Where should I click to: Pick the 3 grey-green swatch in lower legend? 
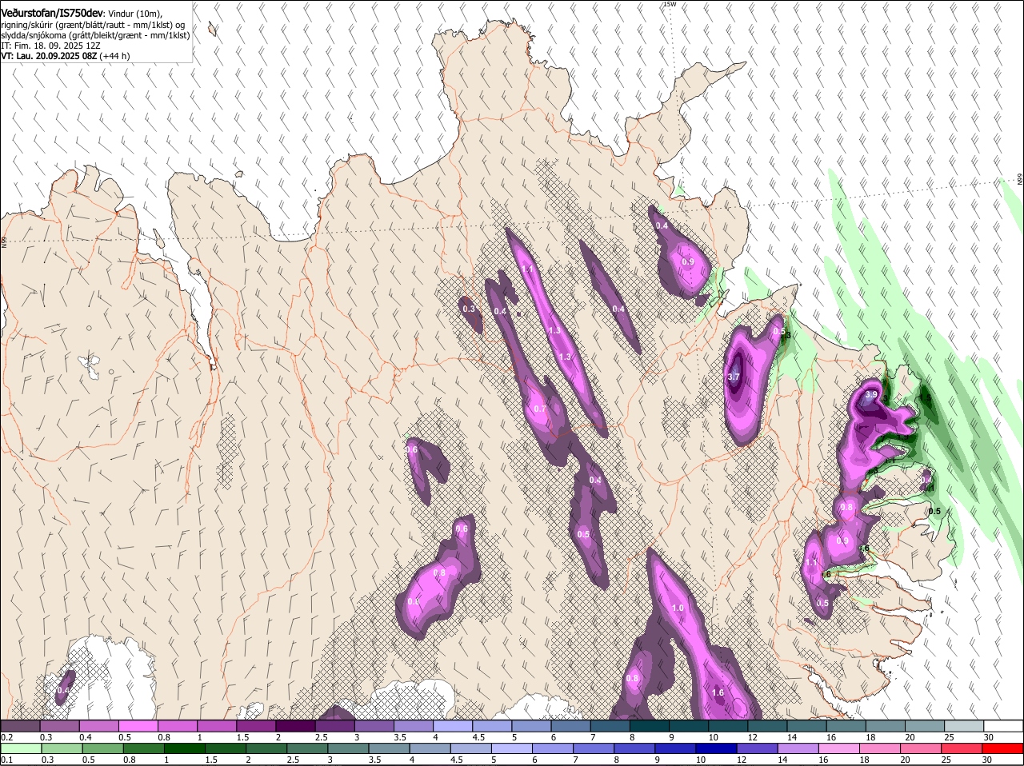pyautogui.click(x=349, y=748)
